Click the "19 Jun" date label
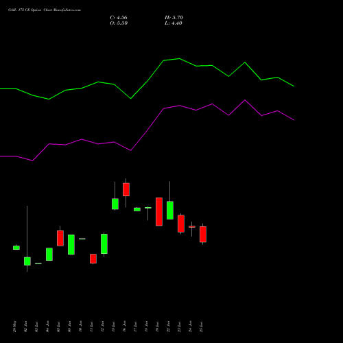The width and height of the screenshot is (343, 343). click(158, 327)
